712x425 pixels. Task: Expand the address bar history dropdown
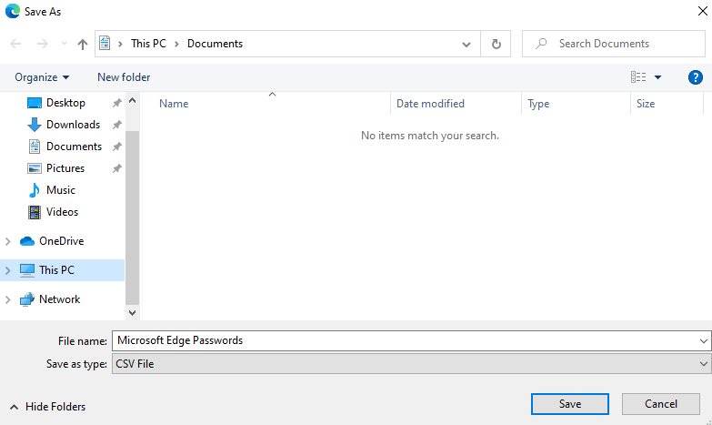pyautogui.click(x=466, y=44)
